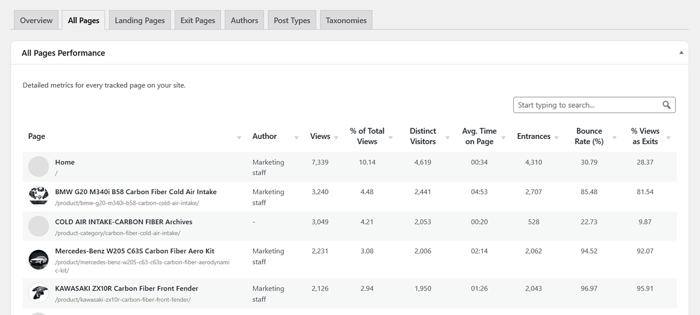Image resolution: width=700 pixels, height=315 pixels.
Task: Click the Bounce Rate (%) header label
Action: click(589, 136)
